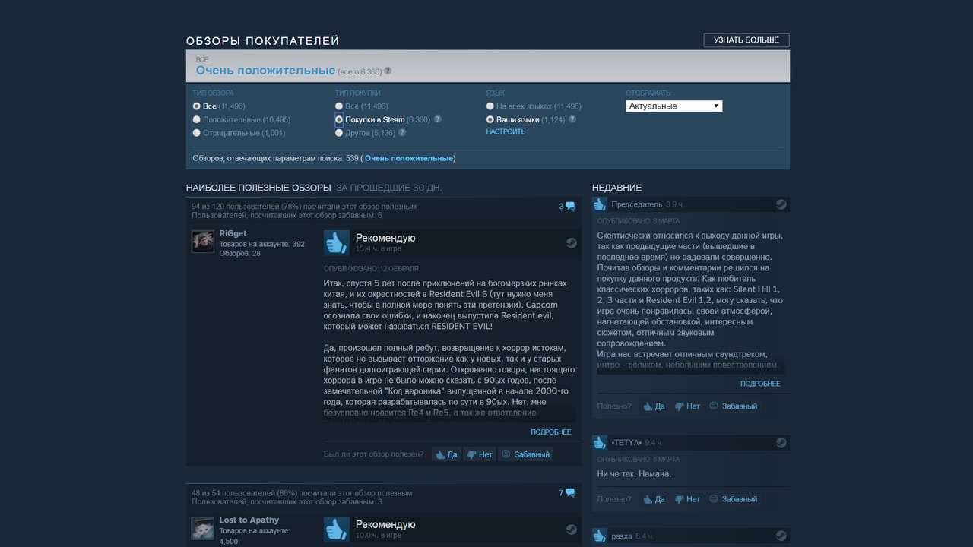Open RiGget's profile name link
The image size is (973, 547).
233,233
